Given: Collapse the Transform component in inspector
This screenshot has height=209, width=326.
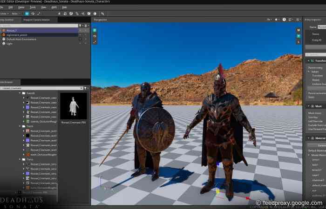Looking at the screenshot, I should coord(308,61).
